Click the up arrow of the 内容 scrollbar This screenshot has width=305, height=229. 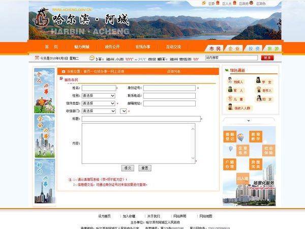pos(193,129)
